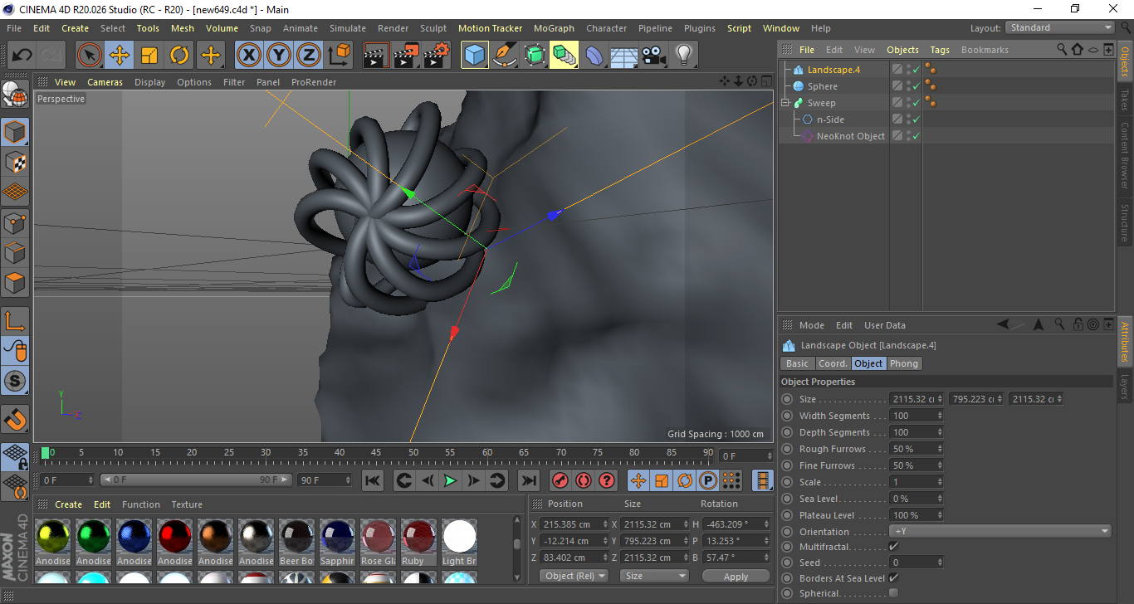
Task: Click Width Segments stepper arrows
Action: click(940, 416)
